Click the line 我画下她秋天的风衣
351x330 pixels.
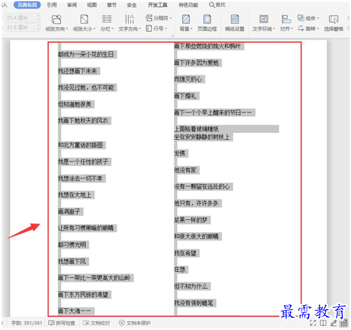pos(83,121)
